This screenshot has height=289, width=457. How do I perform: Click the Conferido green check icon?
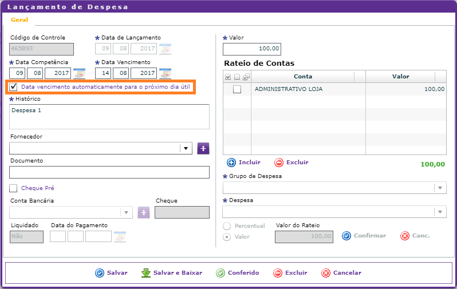(x=220, y=273)
